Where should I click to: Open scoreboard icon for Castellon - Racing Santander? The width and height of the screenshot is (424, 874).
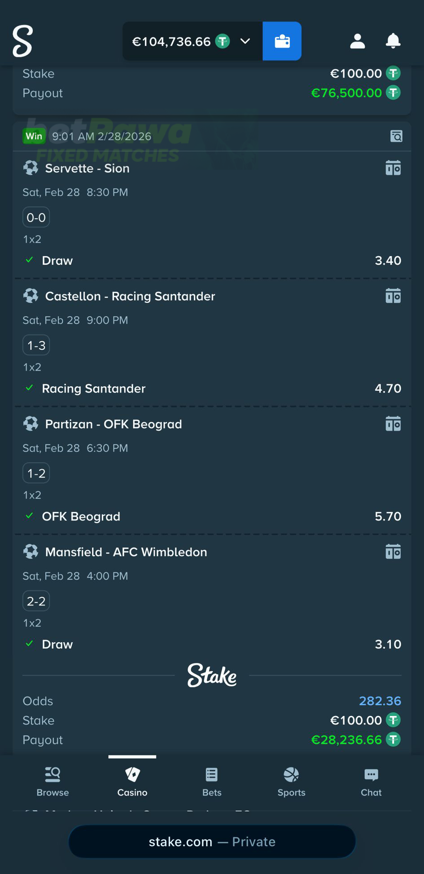393,296
